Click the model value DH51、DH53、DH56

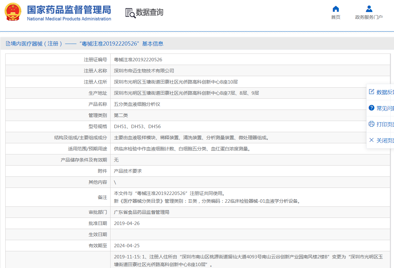(x=137, y=127)
